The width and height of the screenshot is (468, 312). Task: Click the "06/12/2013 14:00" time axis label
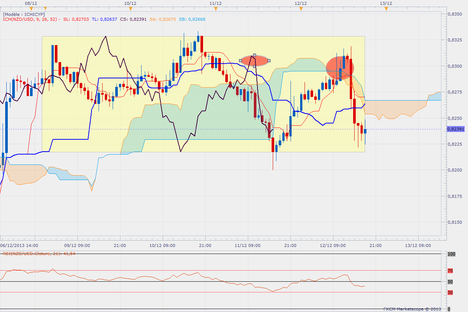(x=19, y=245)
